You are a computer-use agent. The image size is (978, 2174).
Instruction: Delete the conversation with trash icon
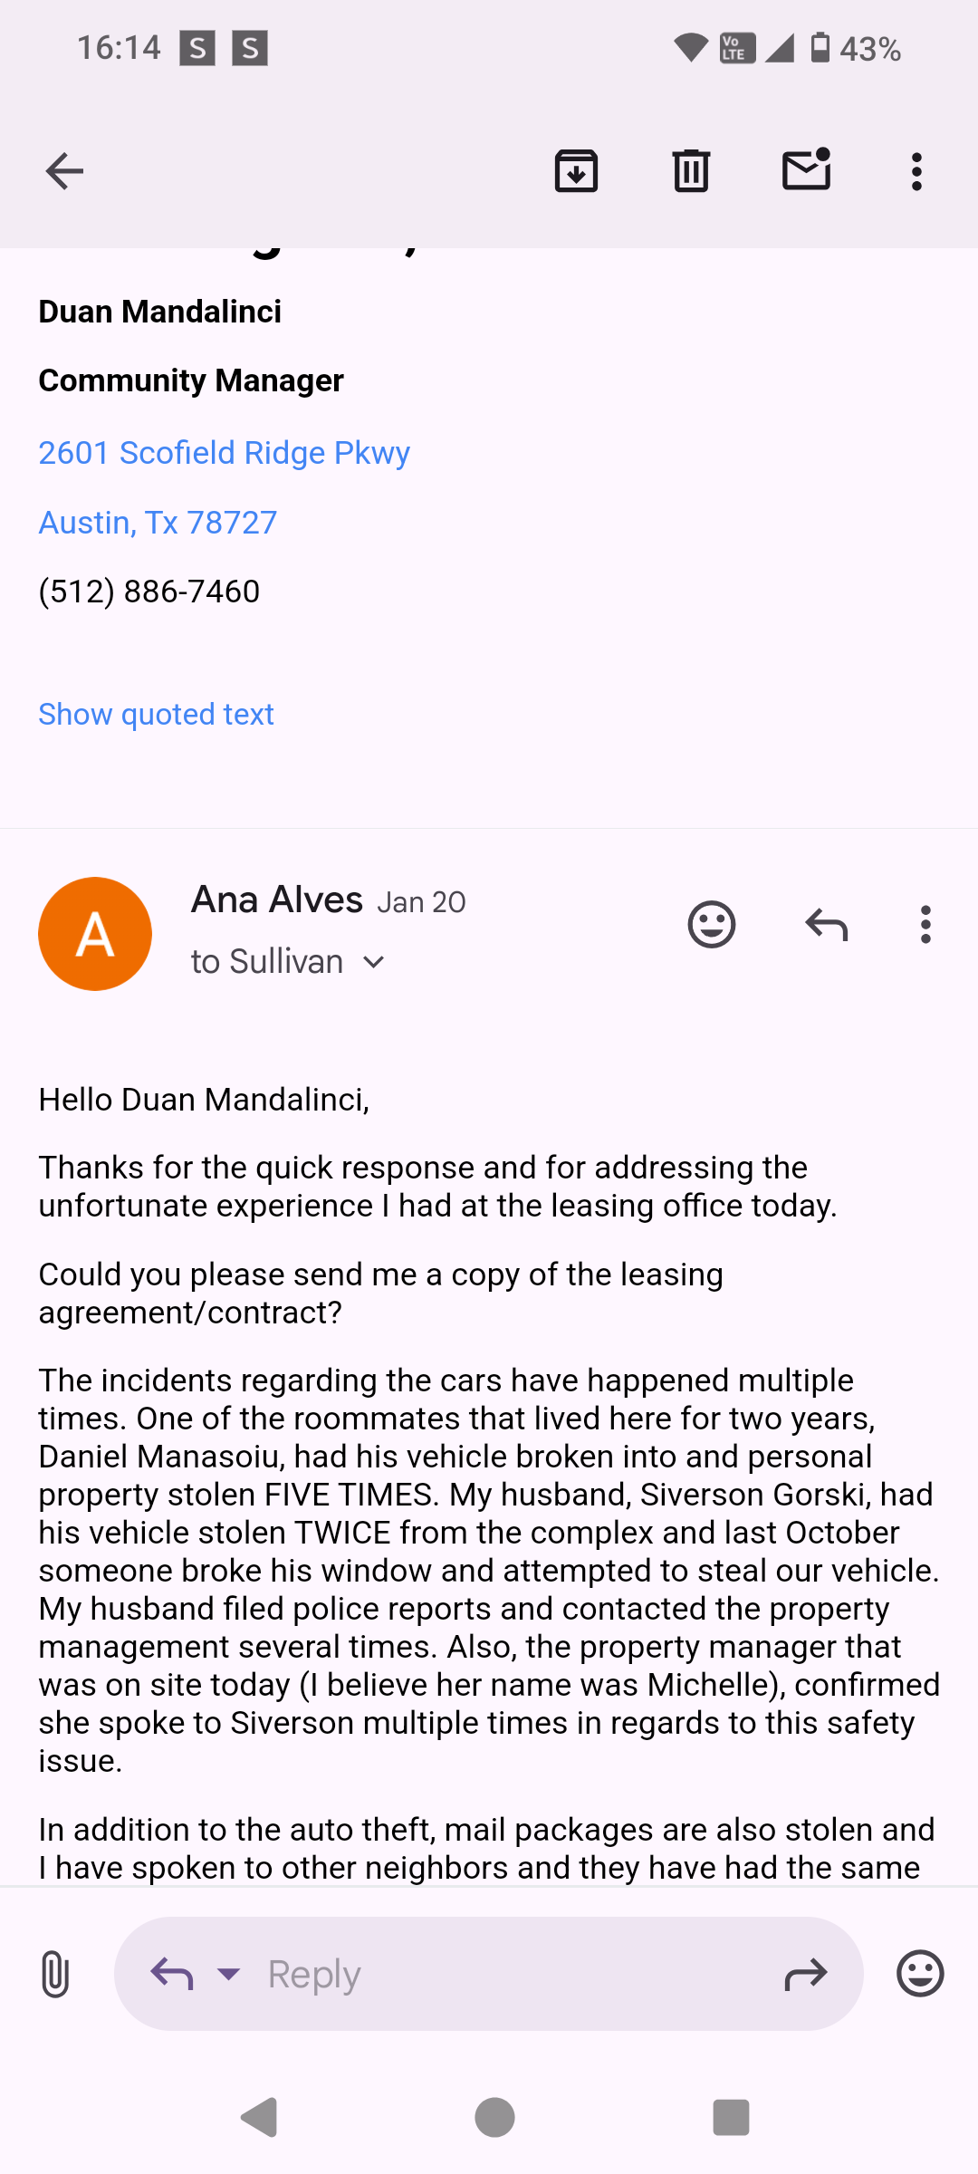691,171
